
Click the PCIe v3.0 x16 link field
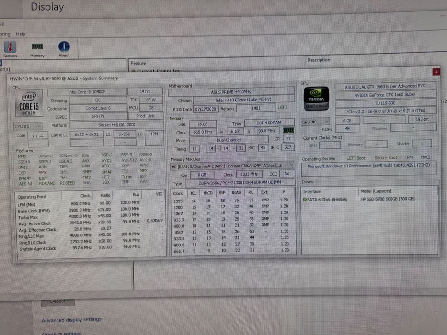(x=385, y=111)
